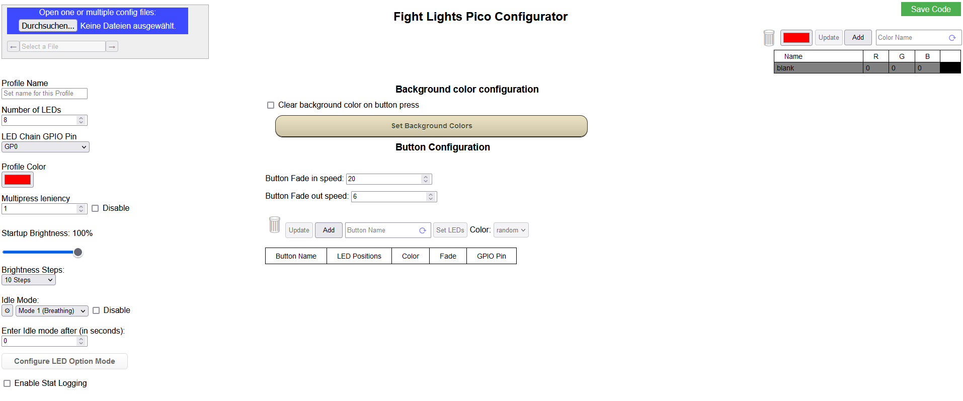963x401 pixels.
Task: Go to next config file arrow
Action: (x=112, y=47)
